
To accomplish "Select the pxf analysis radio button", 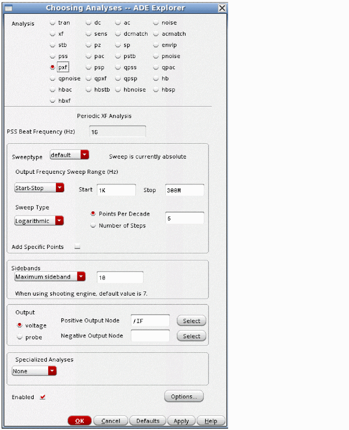I will coord(53,67).
